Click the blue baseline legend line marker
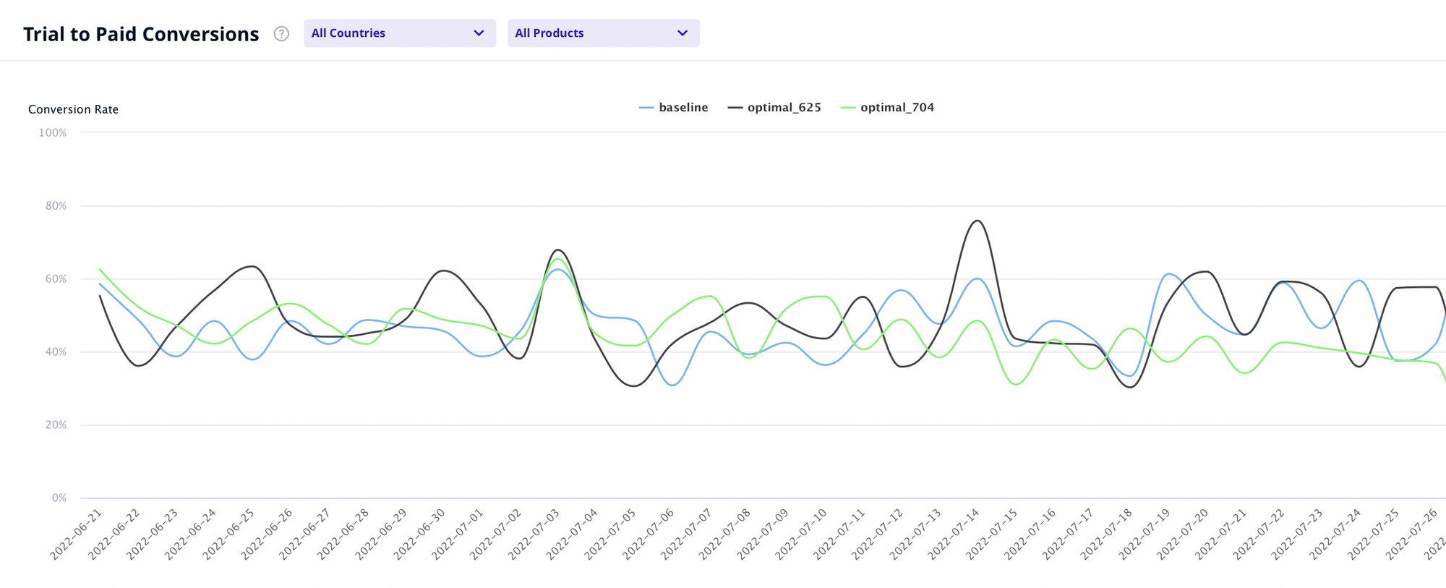This screenshot has width=1446, height=588. tap(646, 108)
